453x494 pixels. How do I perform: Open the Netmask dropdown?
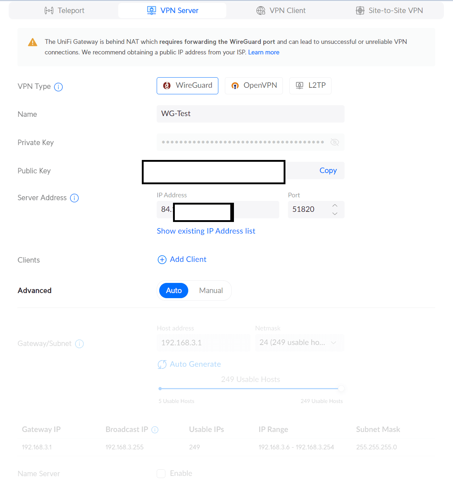pos(300,343)
